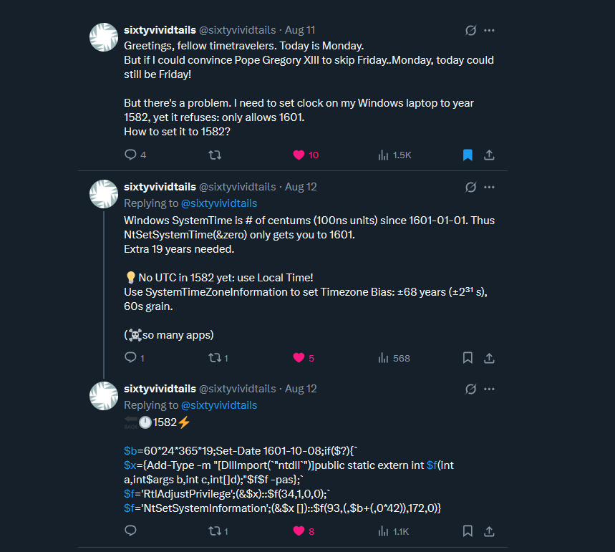Open more options on the 1582 code tweet
This screenshot has width=615, height=552.
coord(490,389)
